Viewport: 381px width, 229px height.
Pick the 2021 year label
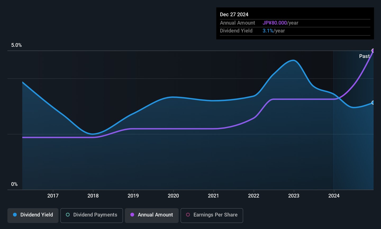coord(214,196)
